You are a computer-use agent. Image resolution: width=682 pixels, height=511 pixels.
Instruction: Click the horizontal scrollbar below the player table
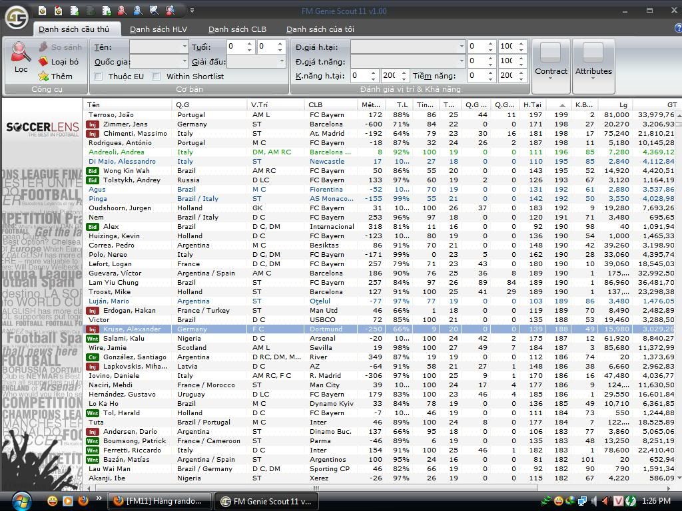[316, 488]
